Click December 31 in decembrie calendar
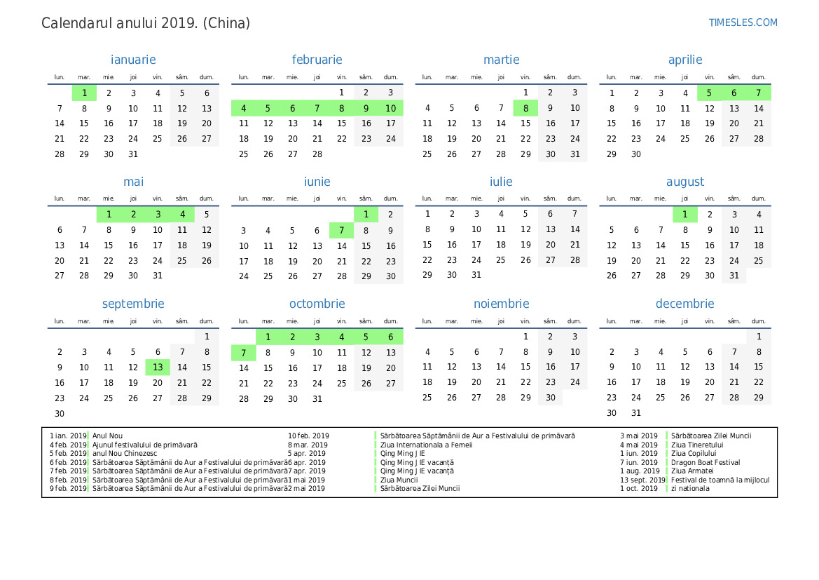The image size is (819, 580). (x=635, y=413)
